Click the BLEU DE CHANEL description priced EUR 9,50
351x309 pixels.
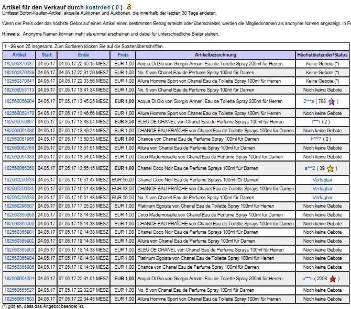[x=211, y=122]
